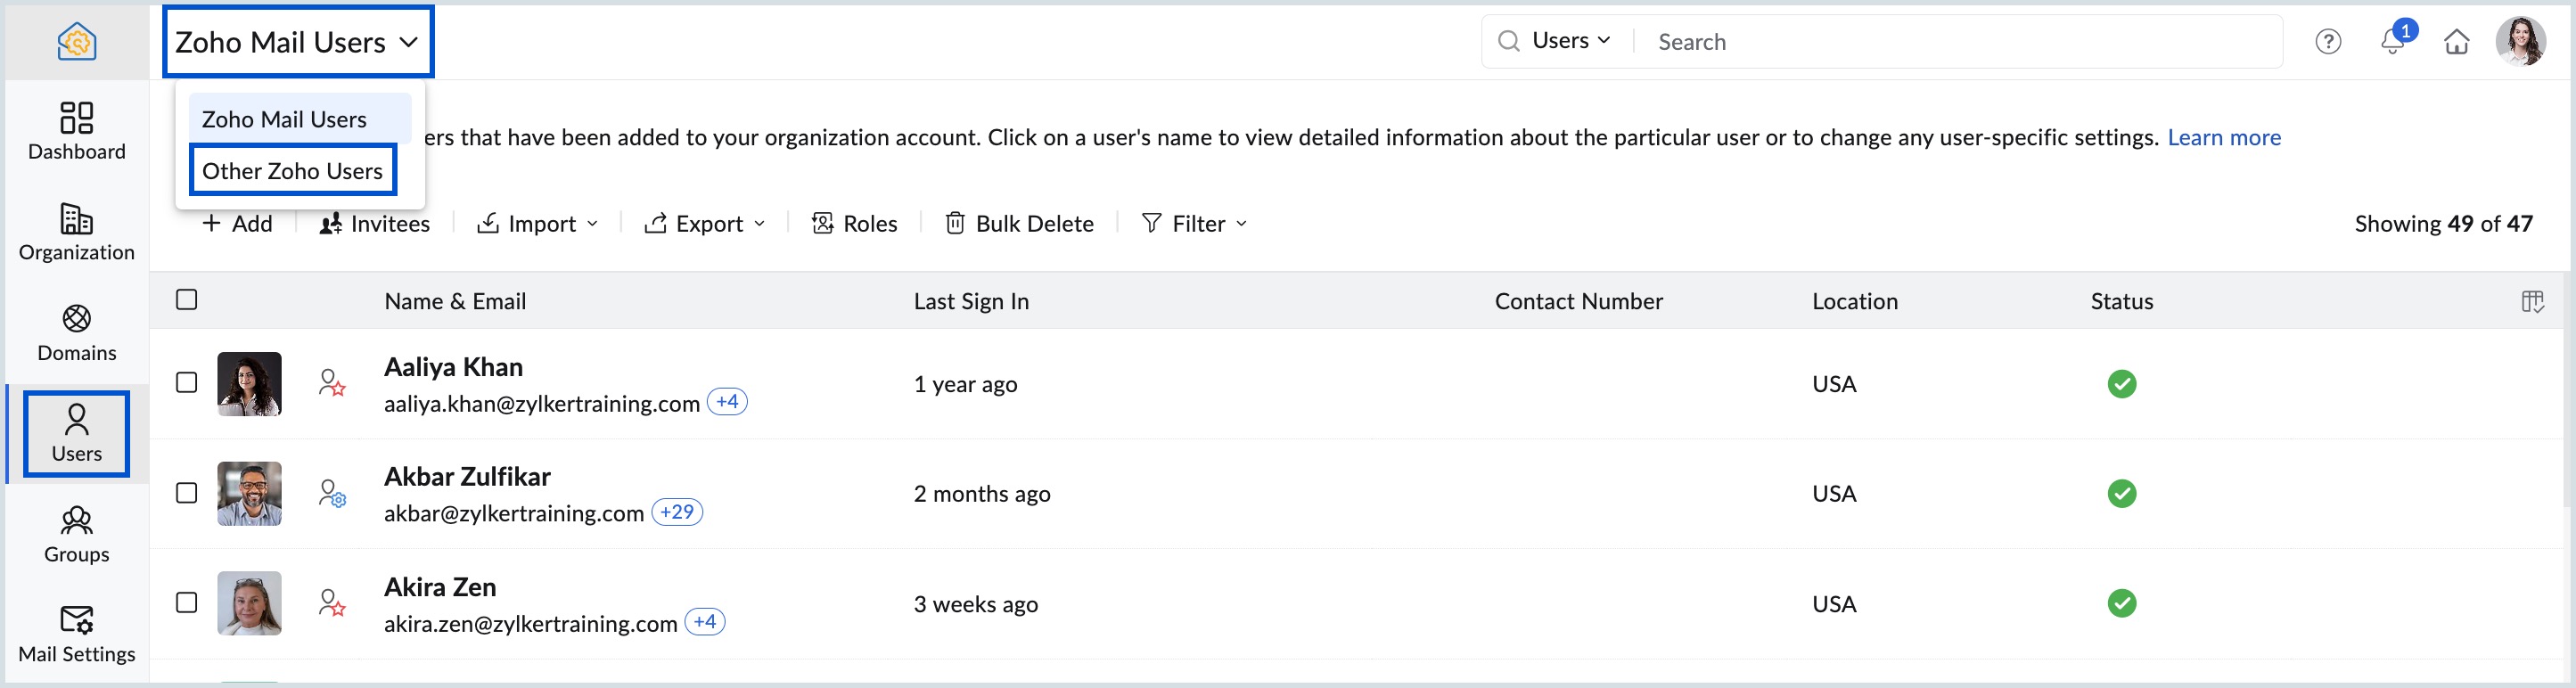Expand the Export dropdown
Image resolution: width=2576 pixels, height=688 pixels.
tap(705, 224)
